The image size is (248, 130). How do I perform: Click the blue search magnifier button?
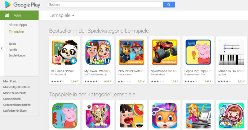coord(169,5)
